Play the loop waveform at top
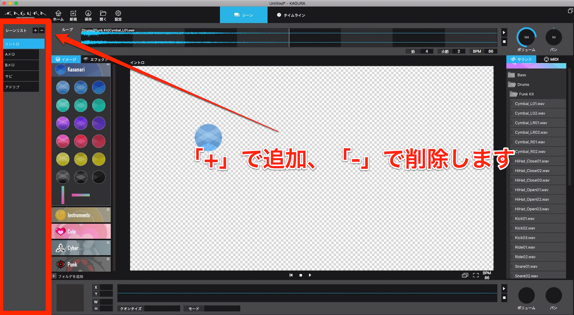The height and width of the screenshot is (315, 574). (x=504, y=33)
